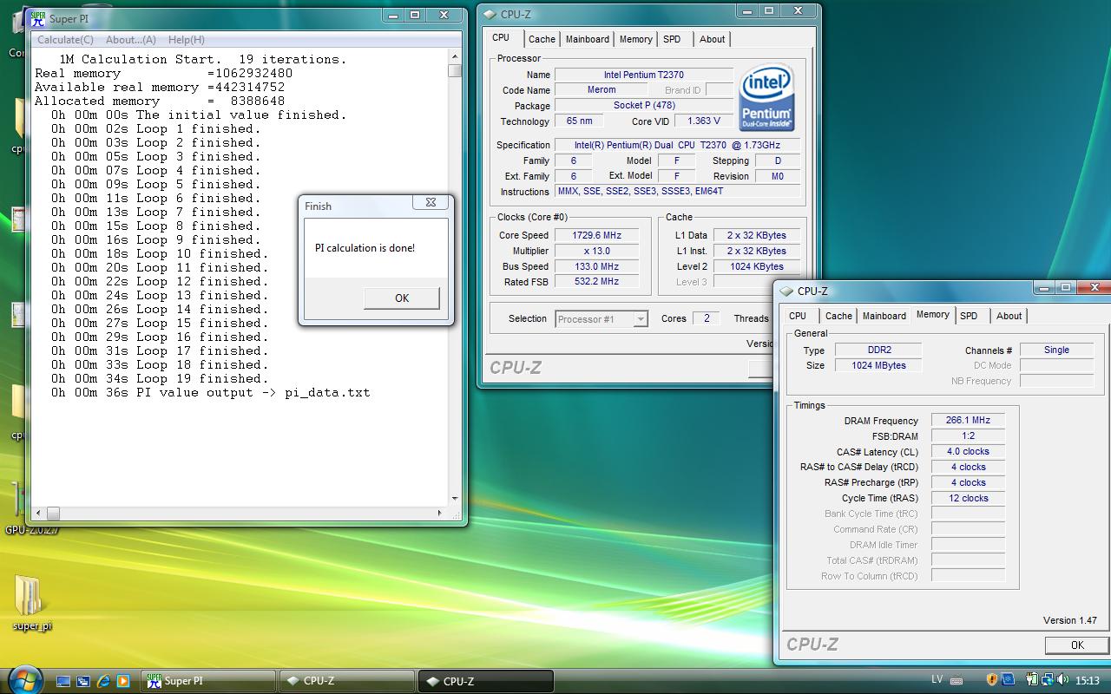This screenshot has height=694, width=1111.
Task: Click the Instructions field listing MMX, SSE
Action: click(x=680, y=192)
